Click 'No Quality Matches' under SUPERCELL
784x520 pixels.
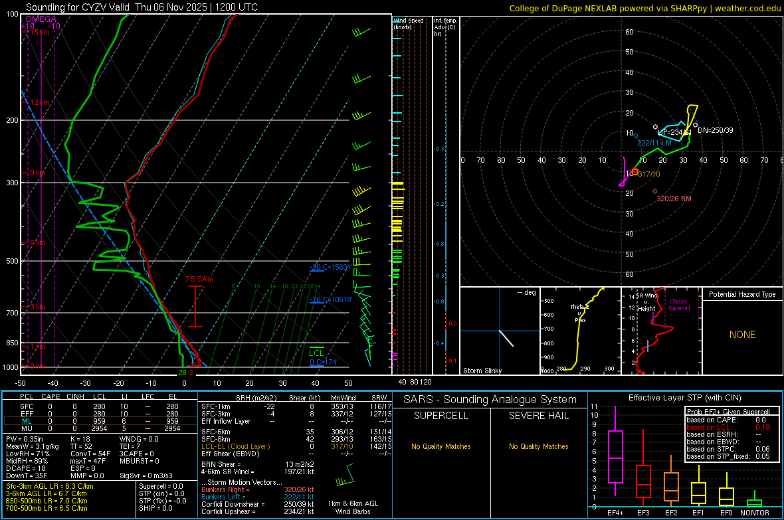(x=441, y=446)
